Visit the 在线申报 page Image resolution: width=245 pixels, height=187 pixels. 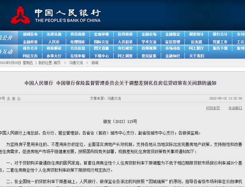pos(78,56)
